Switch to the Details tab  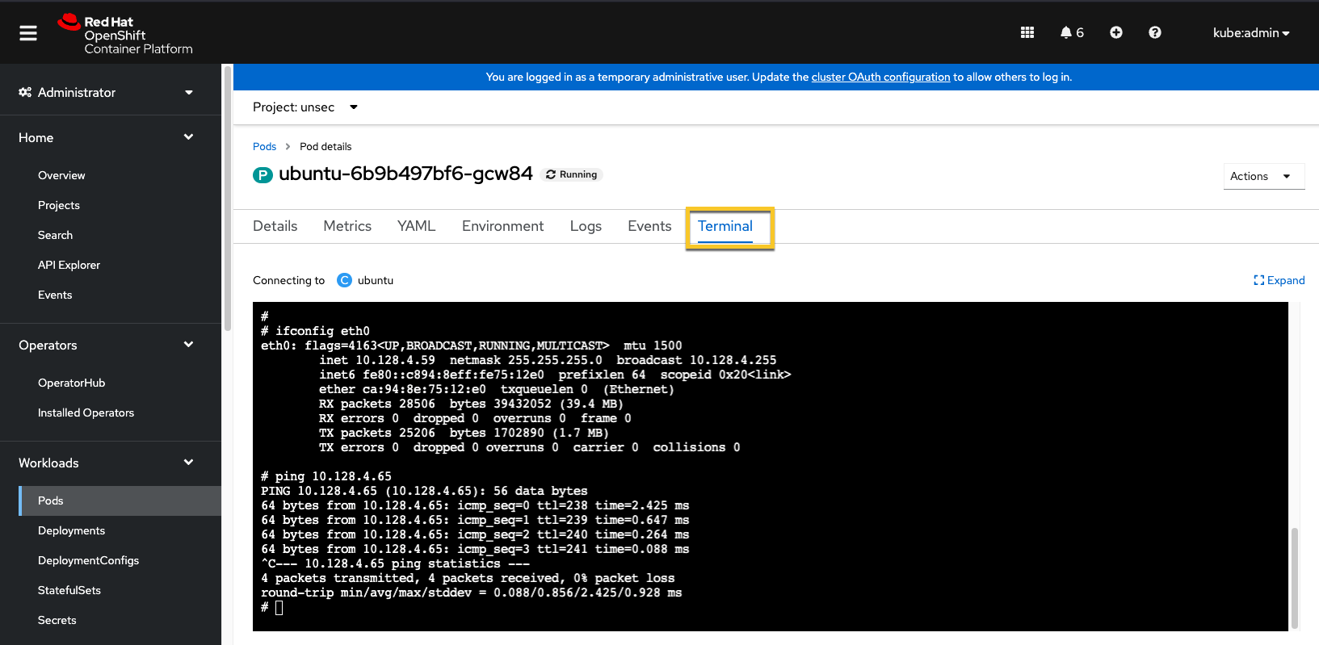point(275,227)
